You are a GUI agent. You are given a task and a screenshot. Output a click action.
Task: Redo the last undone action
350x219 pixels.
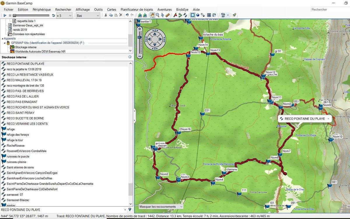132,15
